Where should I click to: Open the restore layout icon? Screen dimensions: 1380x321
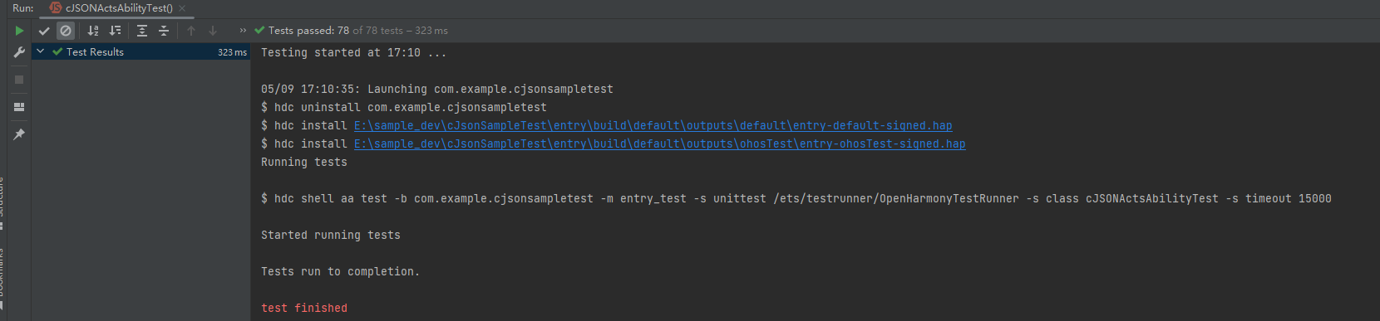(19, 107)
